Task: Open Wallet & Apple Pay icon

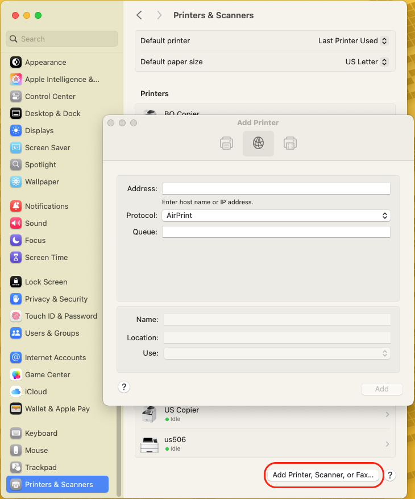Action: click(15, 409)
